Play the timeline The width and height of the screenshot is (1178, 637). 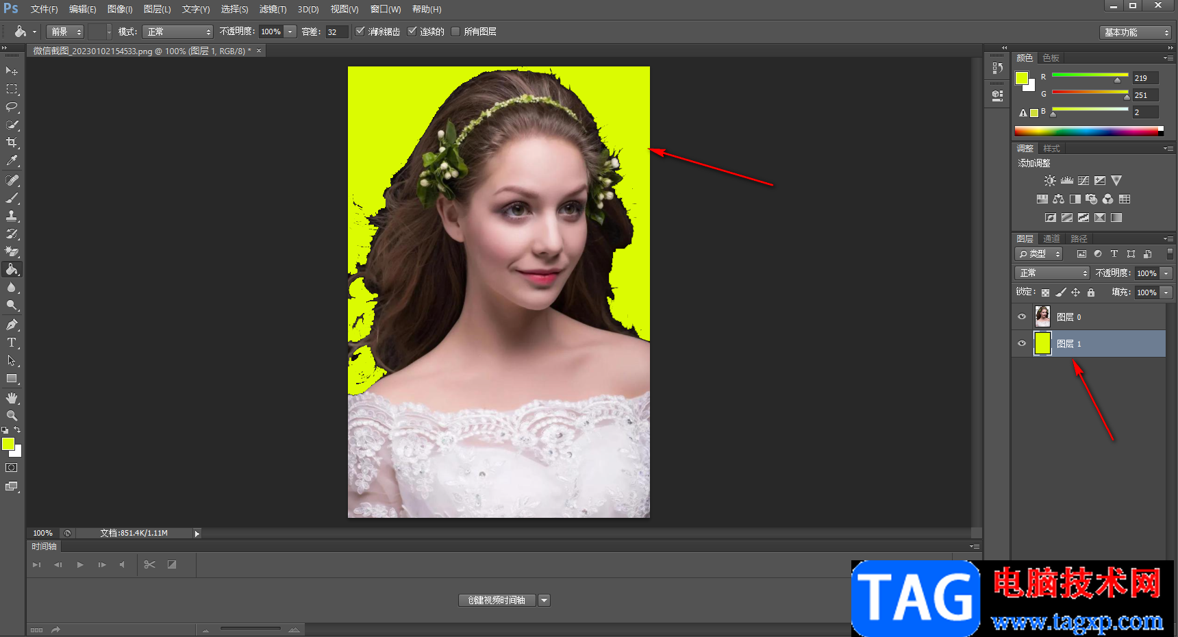pos(80,564)
